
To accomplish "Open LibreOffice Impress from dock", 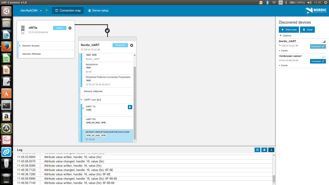I will [6, 70].
